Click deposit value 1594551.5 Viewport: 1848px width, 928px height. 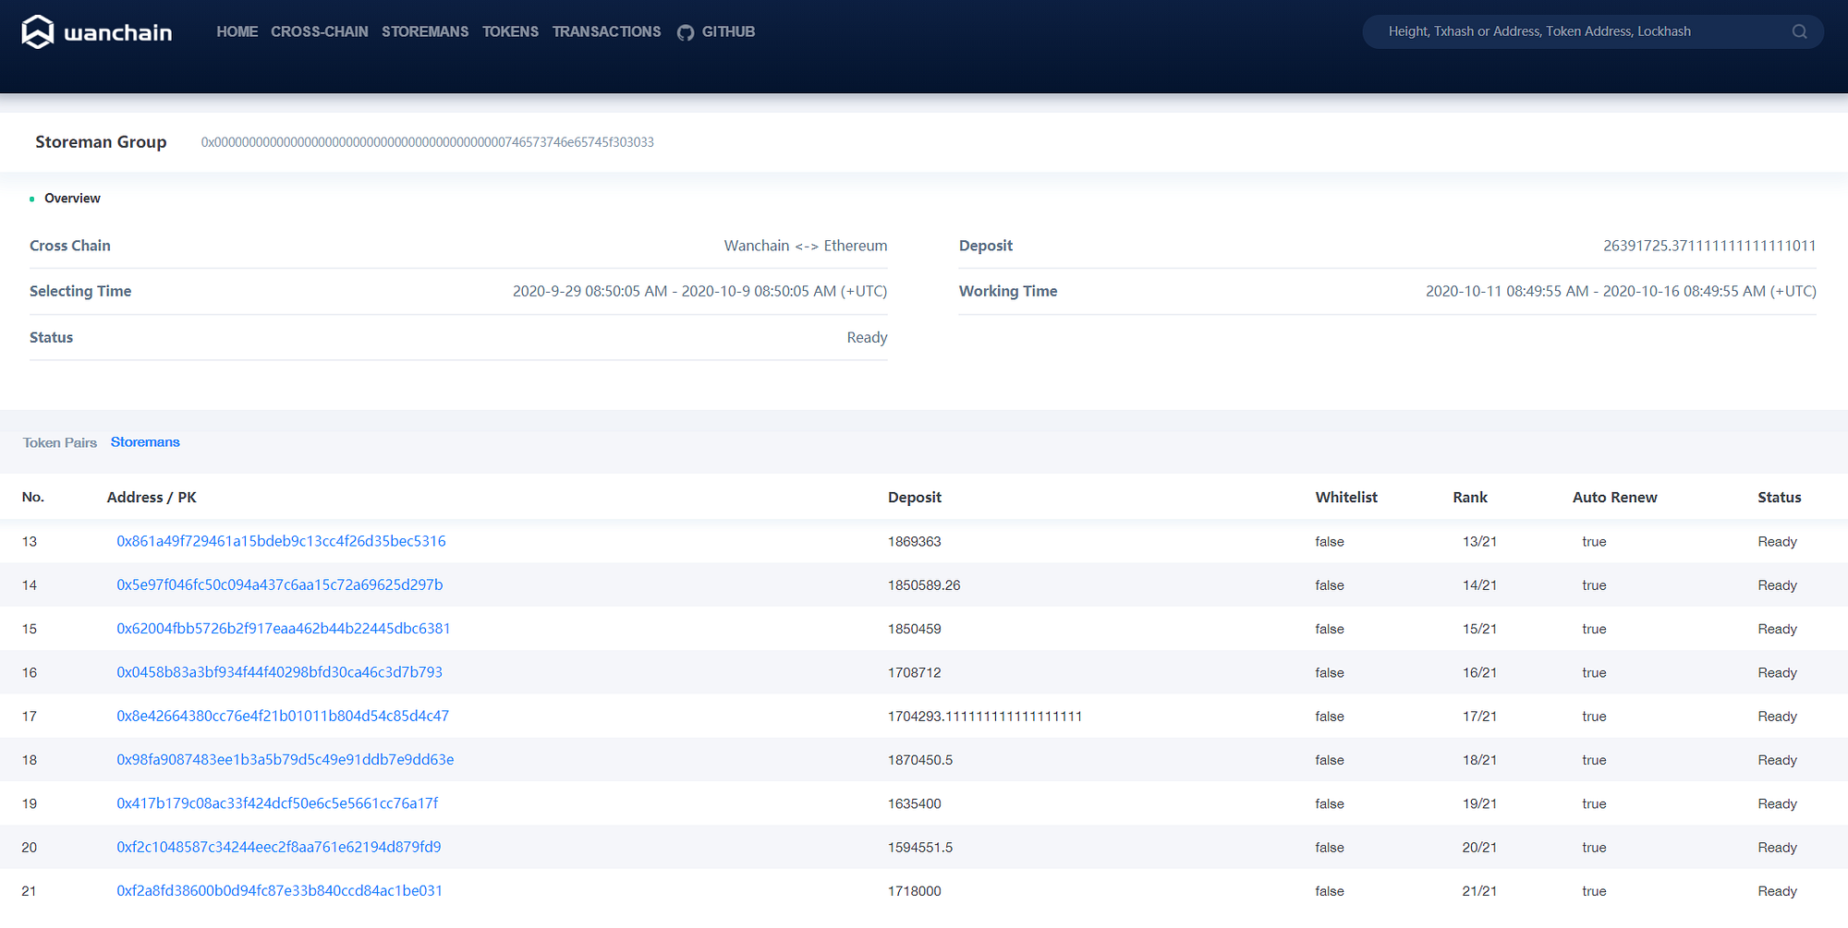coord(920,848)
